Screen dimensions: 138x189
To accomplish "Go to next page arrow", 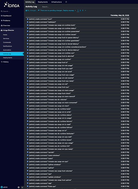I will click(85, 11).
